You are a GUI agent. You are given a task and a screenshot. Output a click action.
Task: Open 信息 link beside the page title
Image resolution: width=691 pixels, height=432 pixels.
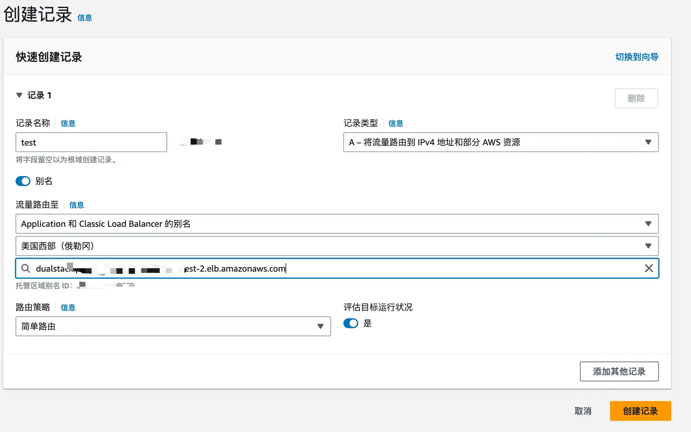pos(84,18)
